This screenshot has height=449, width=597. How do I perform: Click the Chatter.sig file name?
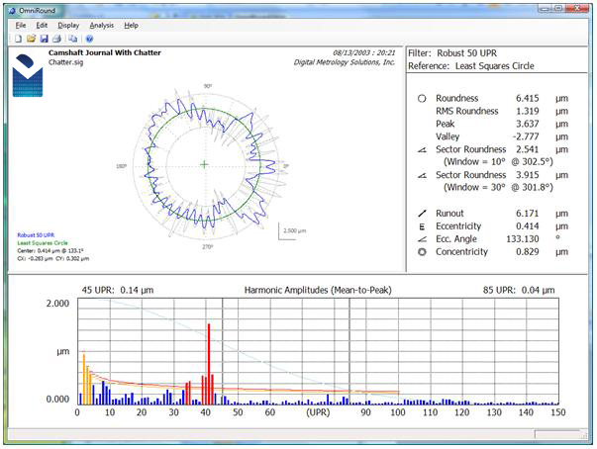66,62
